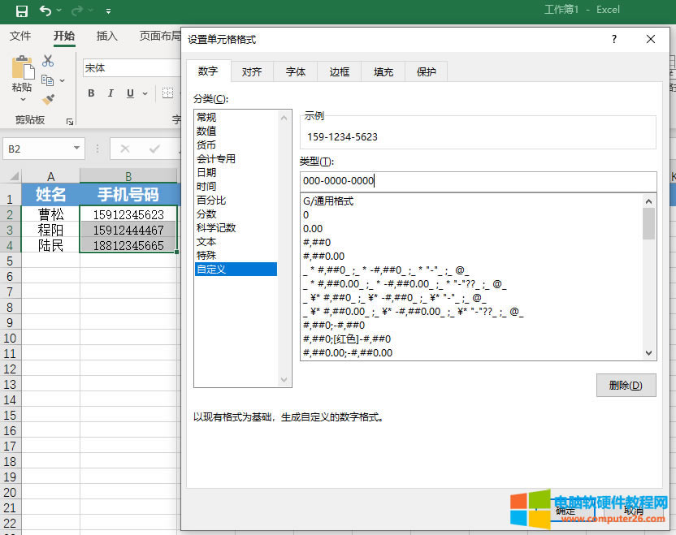Click the Customize Quick Access Toolbar icon

pyautogui.click(x=108, y=11)
